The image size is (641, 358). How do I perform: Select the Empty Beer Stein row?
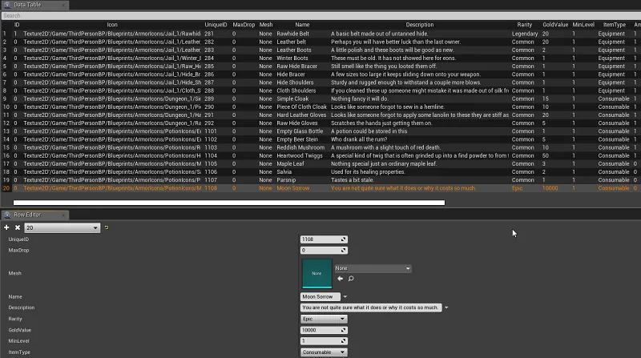[320, 139]
